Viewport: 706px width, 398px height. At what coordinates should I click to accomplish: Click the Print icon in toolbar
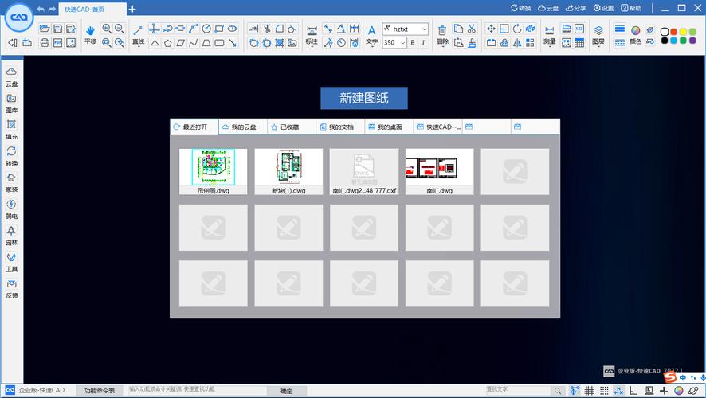(x=44, y=43)
